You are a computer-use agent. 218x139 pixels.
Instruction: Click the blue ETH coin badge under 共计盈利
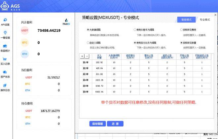[x=25, y=54]
